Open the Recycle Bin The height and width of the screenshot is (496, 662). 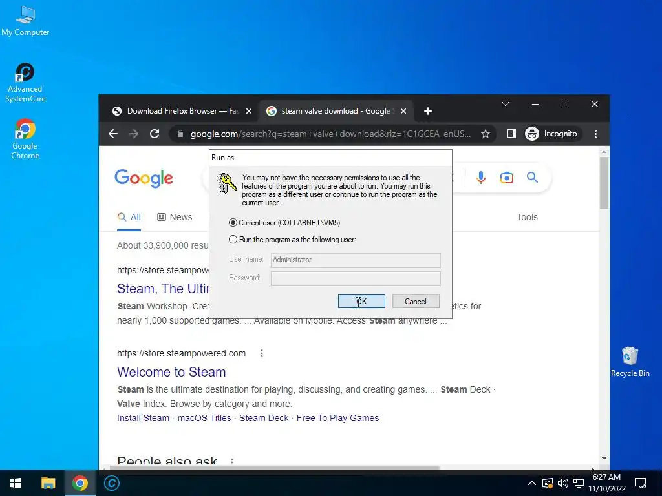pos(630,362)
